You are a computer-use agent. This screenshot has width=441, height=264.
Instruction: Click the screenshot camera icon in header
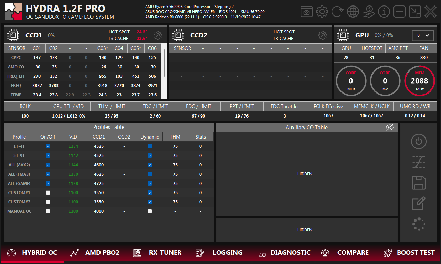coord(307,12)
